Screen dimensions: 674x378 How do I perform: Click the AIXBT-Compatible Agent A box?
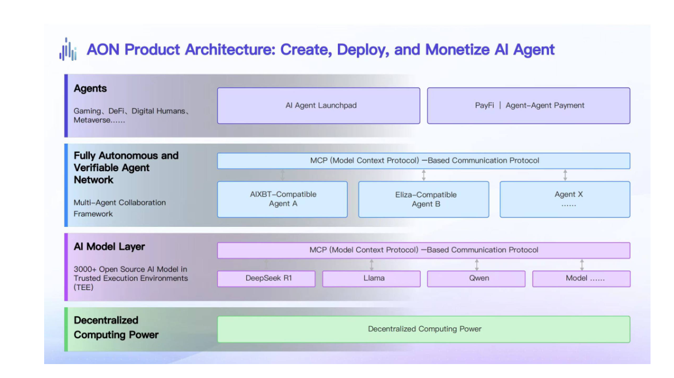point(282,199)
